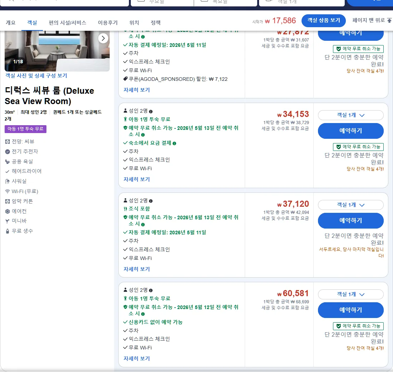Image resolution: width=393 pixels, height=372 pixels.
Task: Click the up-arrow icon beside 페이지 맨 위로
Action: [389, 20]
